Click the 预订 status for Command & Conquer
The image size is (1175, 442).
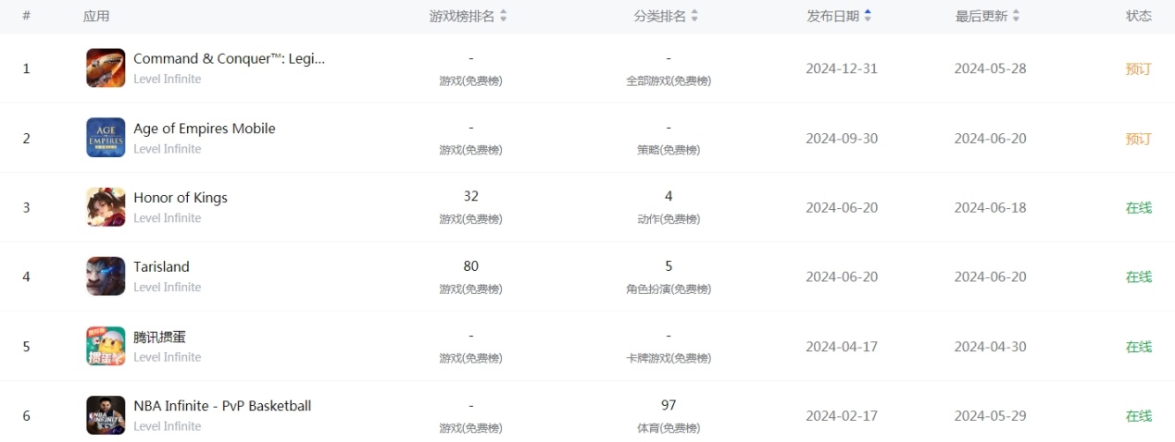point(1138,68)
